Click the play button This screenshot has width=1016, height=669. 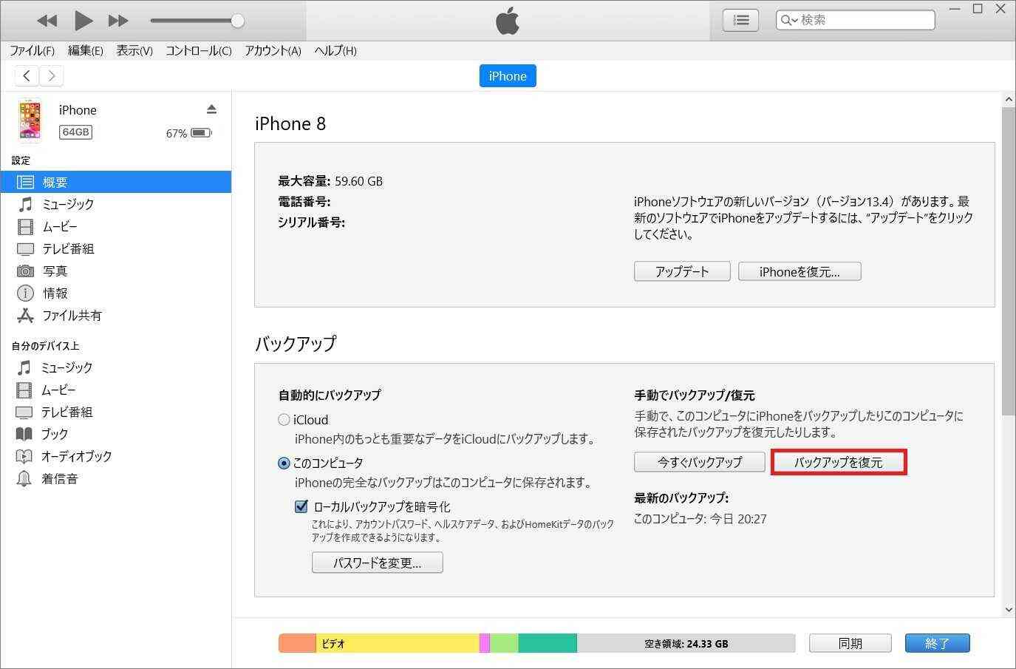coord(83,20)
